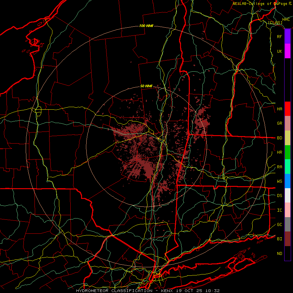This screenshot has width=293, height=293.
Task: Click the ND legend label
Action: coord(279,254)
